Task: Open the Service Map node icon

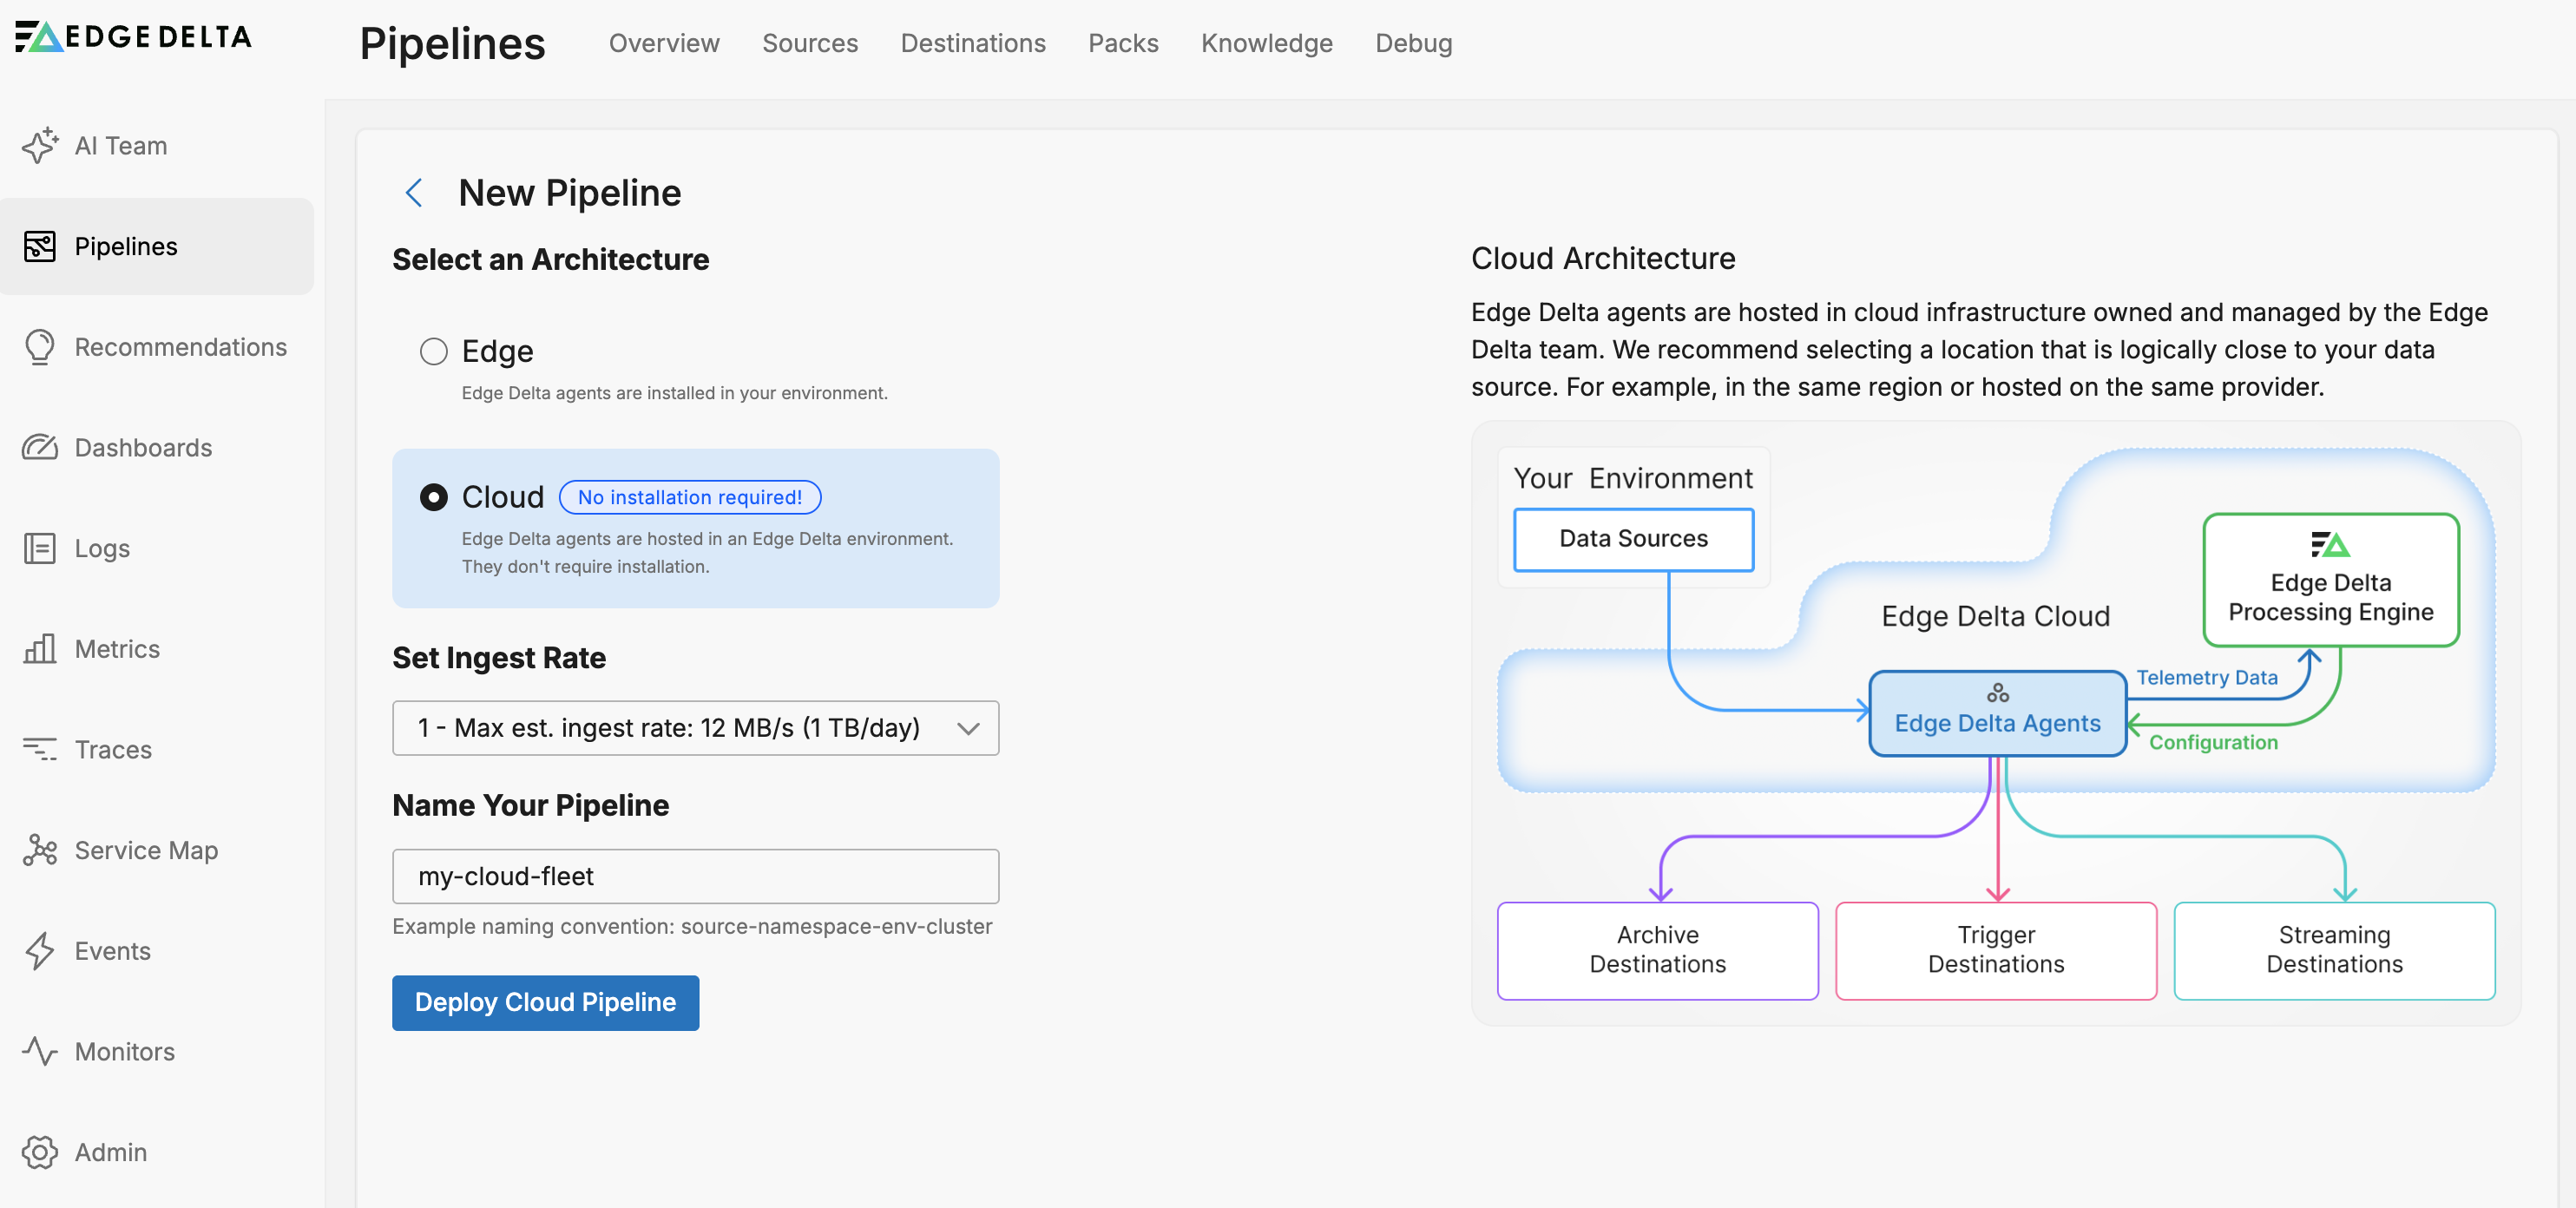Action: click(x=40, y=850)
